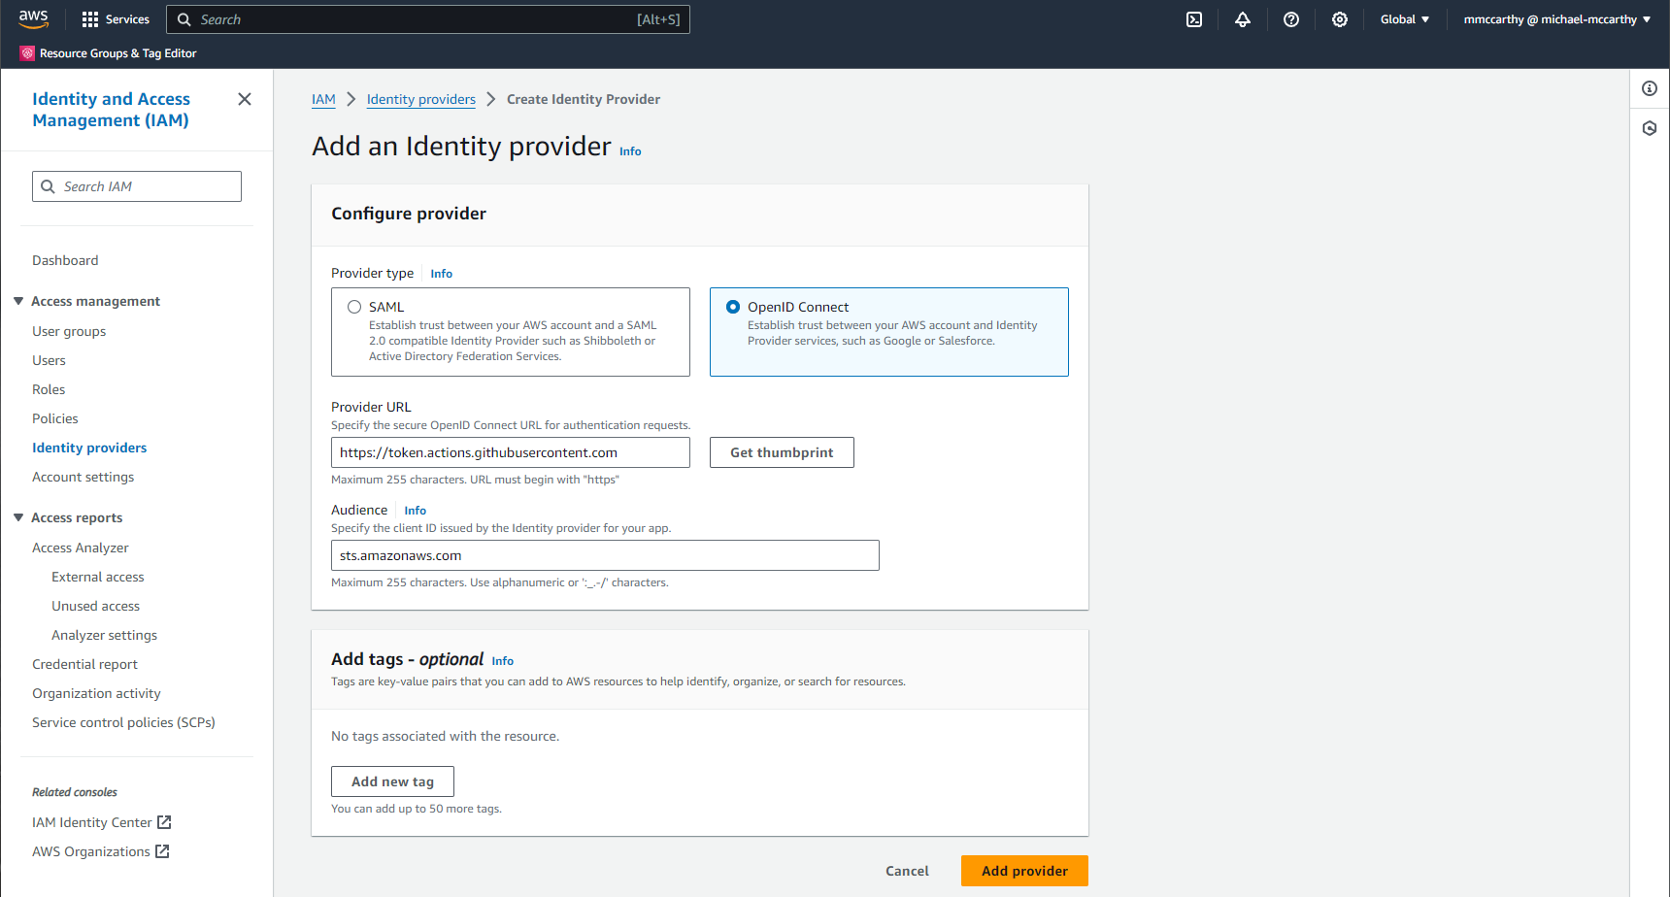Open Organization activity

(x=97, y=693)
